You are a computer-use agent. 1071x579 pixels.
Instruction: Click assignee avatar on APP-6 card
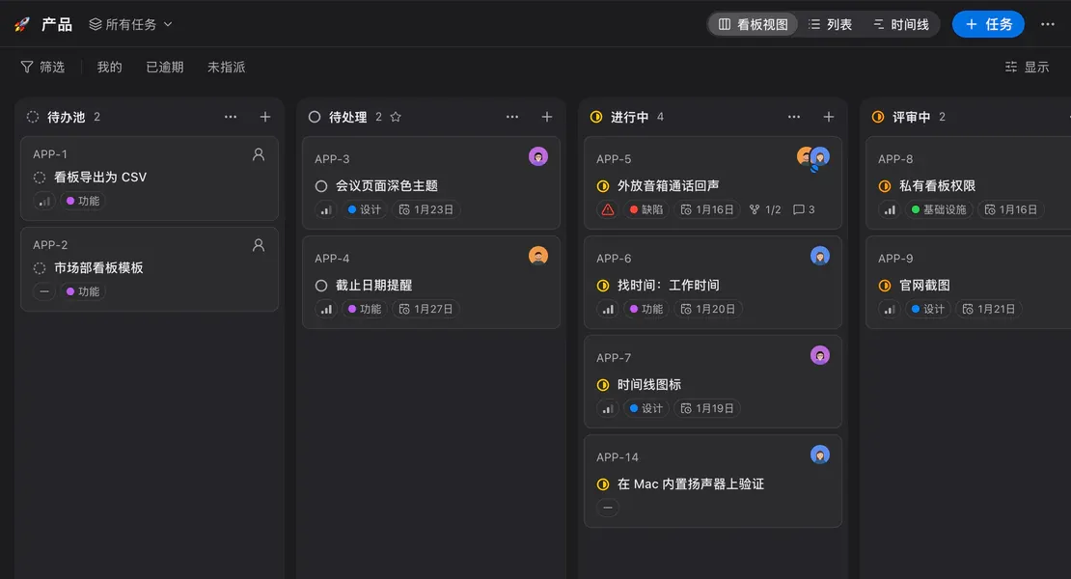(819, 256)
